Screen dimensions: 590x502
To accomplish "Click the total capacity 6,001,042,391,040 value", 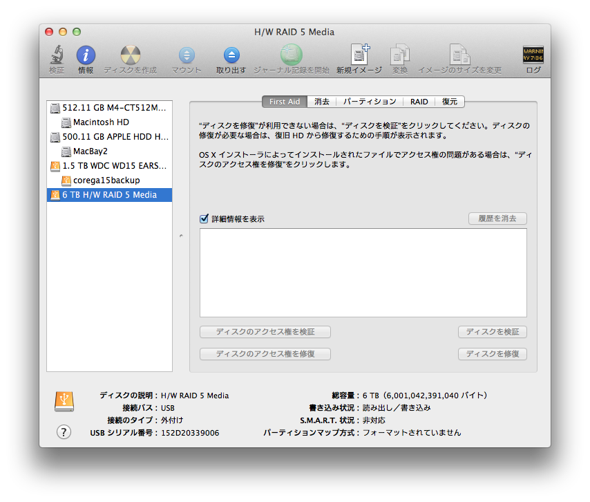I will click(x=424, y=396).
